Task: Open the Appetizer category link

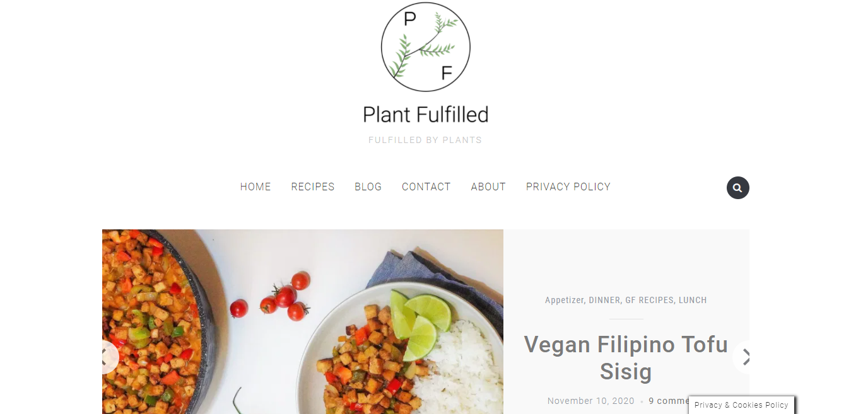Action: click(565, 300)
